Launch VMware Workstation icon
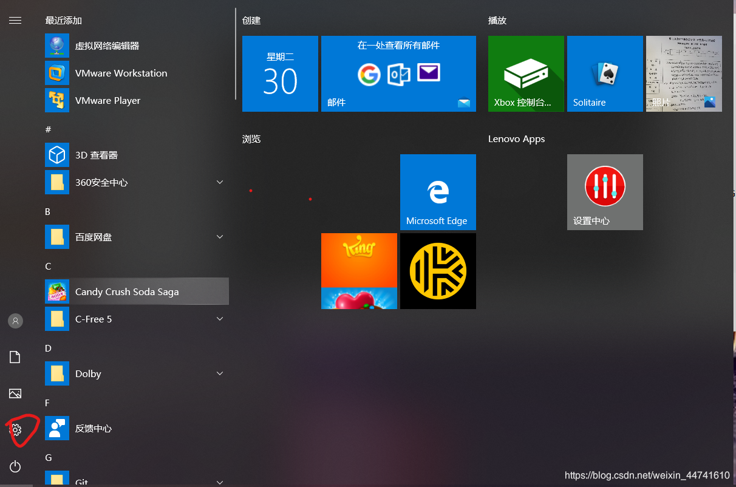The image size is (736, 487). pyautogui.click(x=57, y=73)
